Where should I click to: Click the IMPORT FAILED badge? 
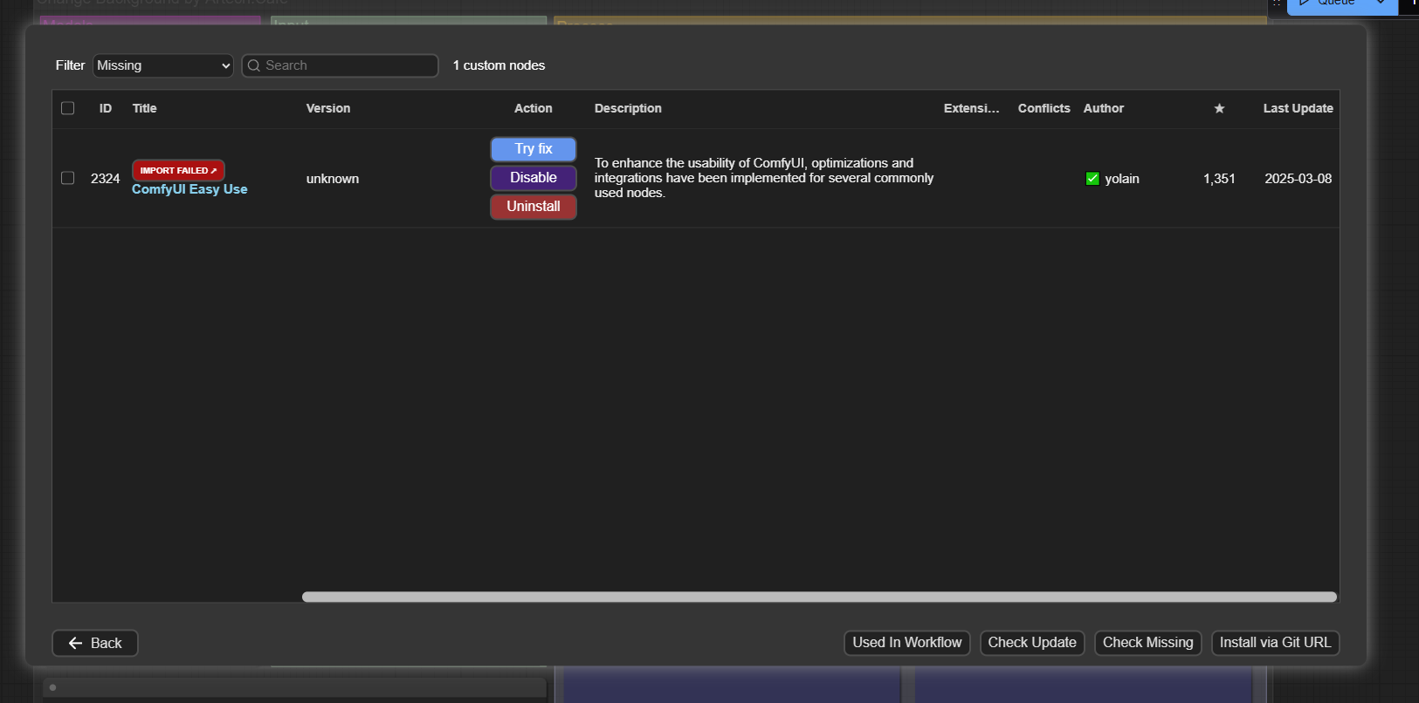[x=178, y=170]
